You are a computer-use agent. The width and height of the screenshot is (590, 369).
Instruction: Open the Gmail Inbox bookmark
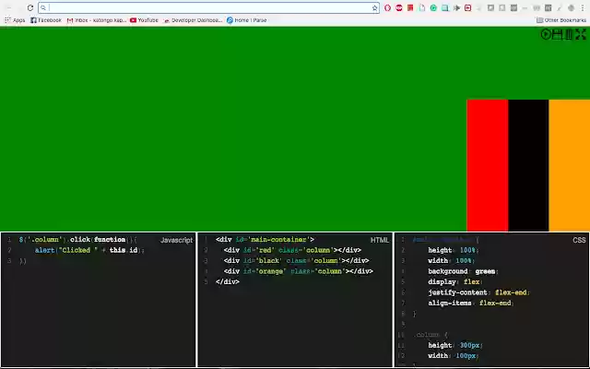point(96,20)
